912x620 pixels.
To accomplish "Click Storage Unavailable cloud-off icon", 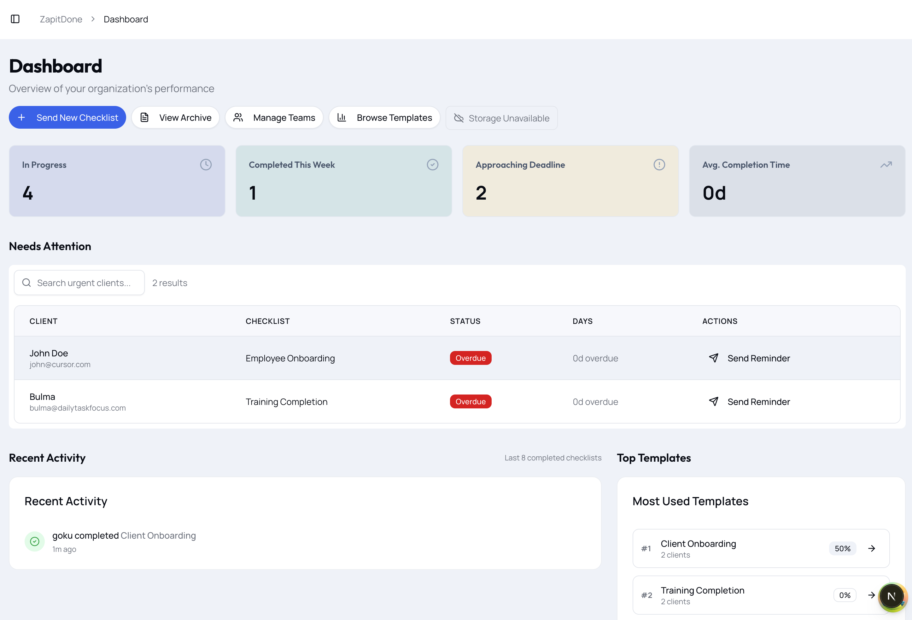I will 459,118.
